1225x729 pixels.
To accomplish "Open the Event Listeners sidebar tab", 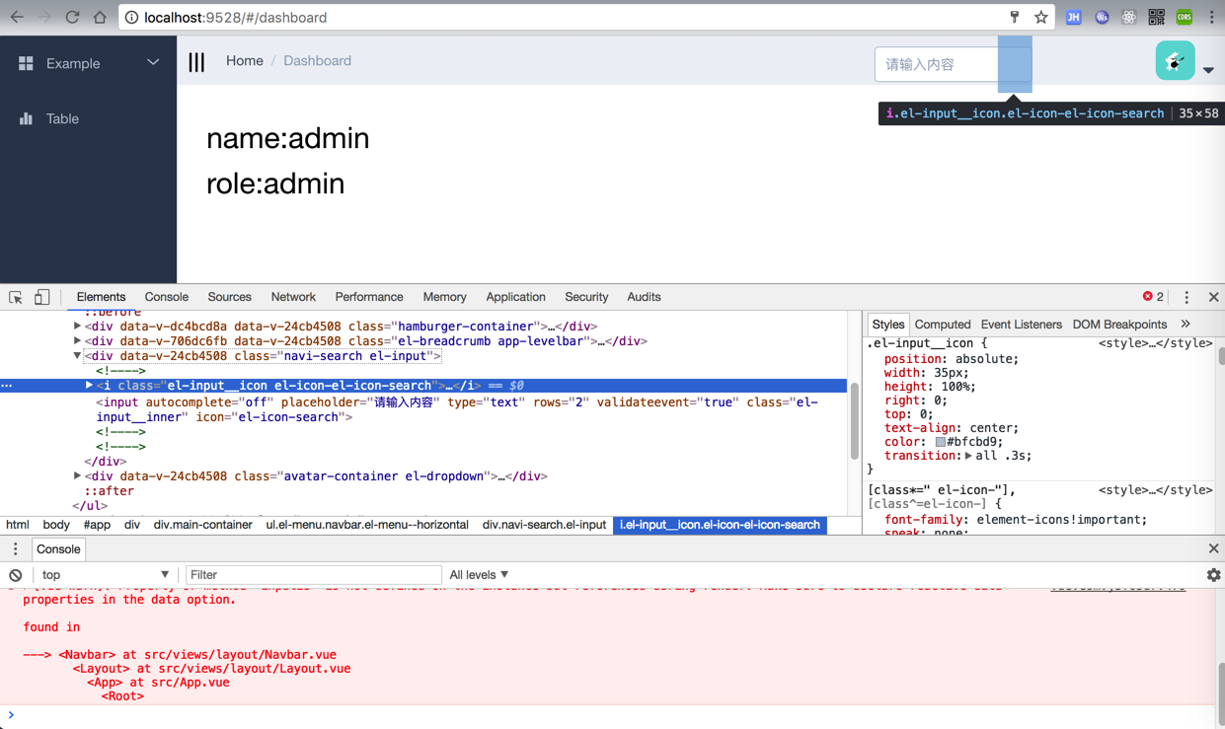I will click(x=1021, y=325).
